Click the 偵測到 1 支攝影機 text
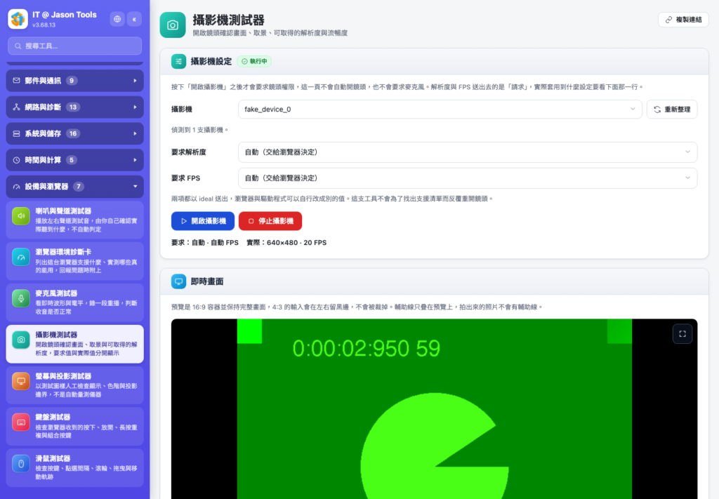Screen dimensions: 719x499 click(199, 130)
